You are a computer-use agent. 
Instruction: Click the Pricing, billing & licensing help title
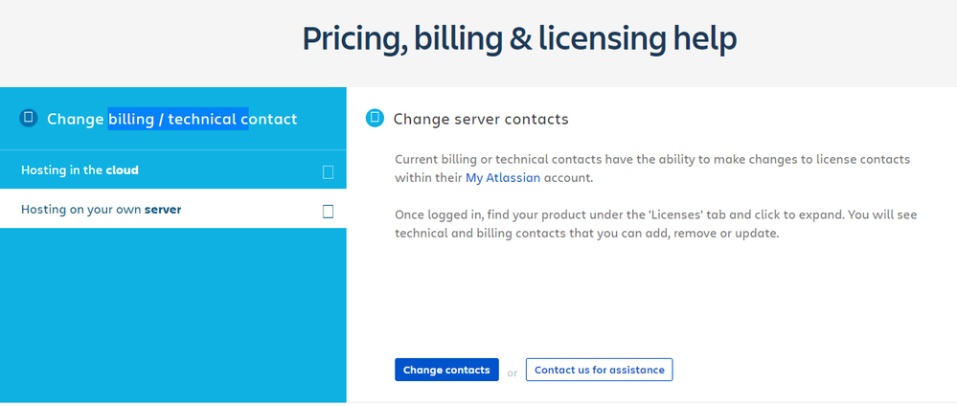pos(519,38)
